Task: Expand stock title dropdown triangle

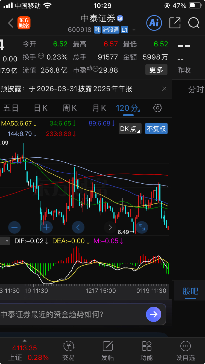Action: [134, 30]
